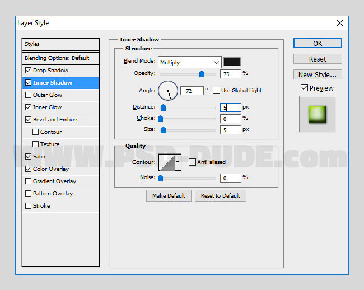
Task: Select the Satin effect label
Action: 39,156
